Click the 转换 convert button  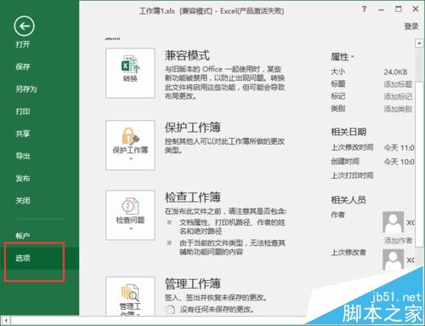click(x=130, y=73)
